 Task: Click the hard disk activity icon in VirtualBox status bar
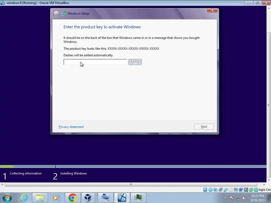tap(205, 190)
